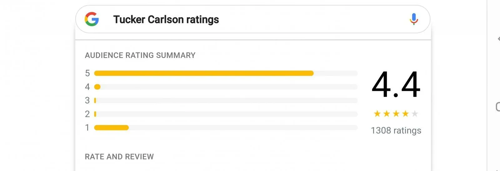
Task: Click the large 4.4 average score
Action: 396,85
